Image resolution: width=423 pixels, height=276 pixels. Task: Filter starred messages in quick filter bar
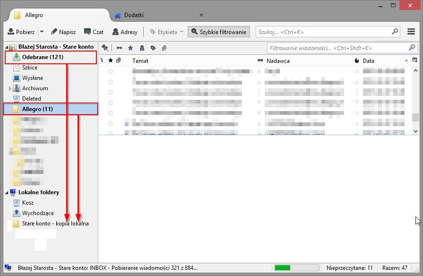(130, 48)
